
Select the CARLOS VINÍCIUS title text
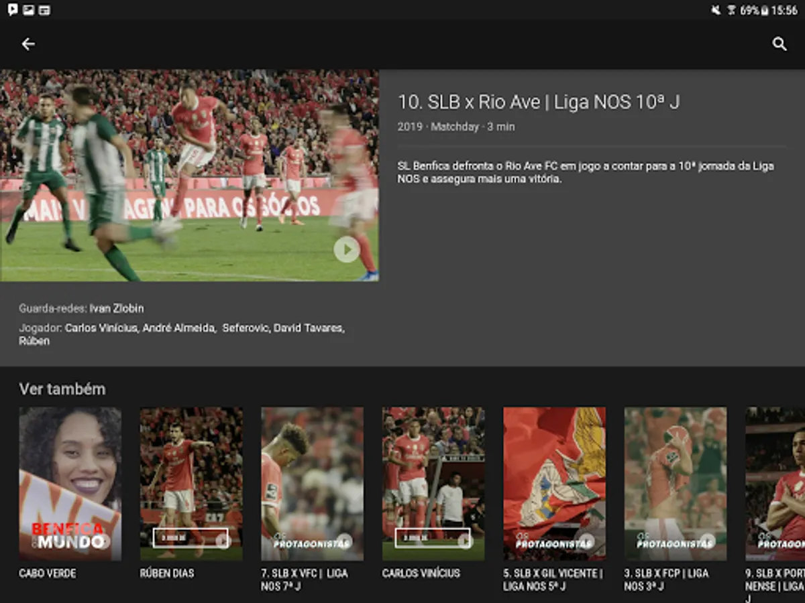(421, 574)
